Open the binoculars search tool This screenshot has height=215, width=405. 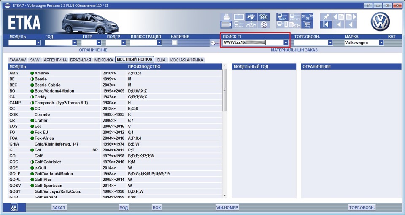(x=251, y=17)
